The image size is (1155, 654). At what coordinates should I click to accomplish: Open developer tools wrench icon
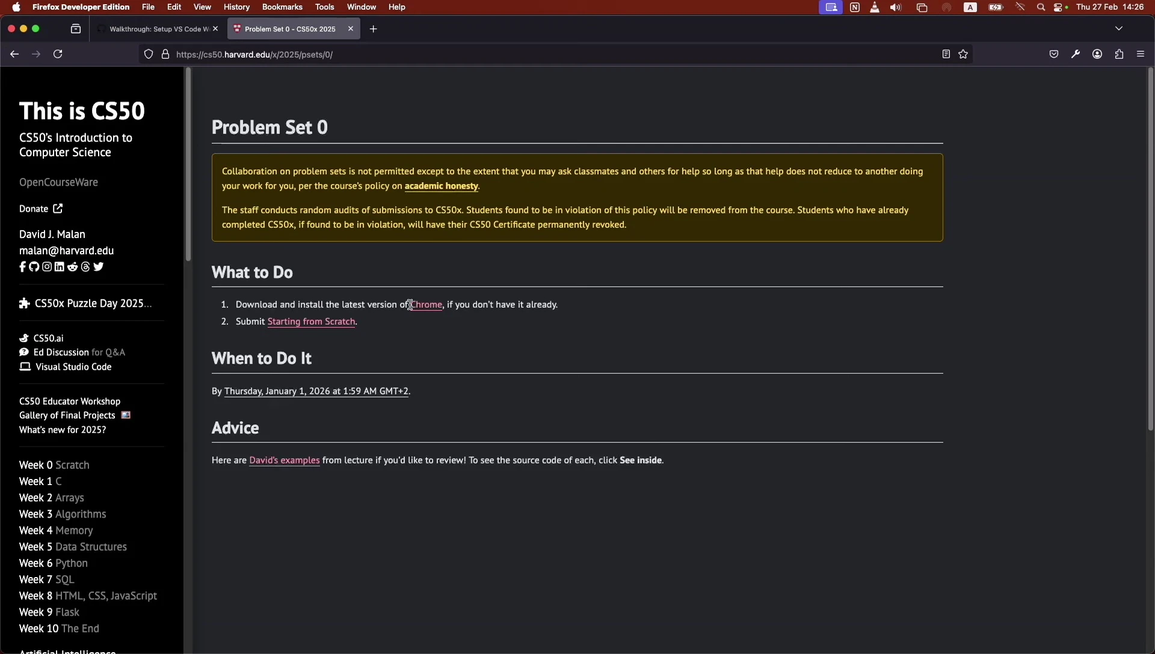coord(1076,54)
